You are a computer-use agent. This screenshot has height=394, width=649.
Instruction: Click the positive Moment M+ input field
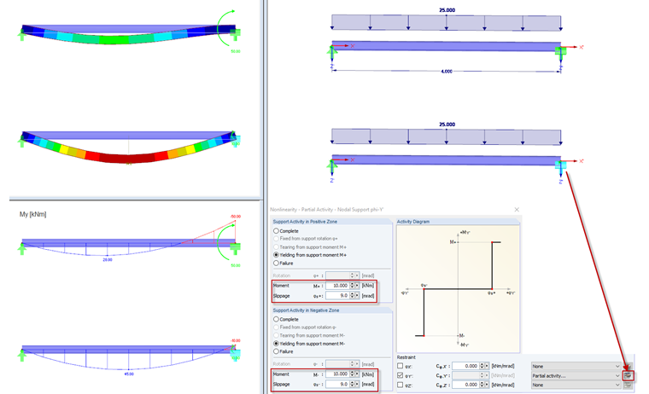(337, 286)
